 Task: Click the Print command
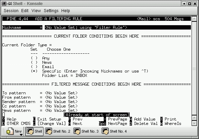click(168, 119)
